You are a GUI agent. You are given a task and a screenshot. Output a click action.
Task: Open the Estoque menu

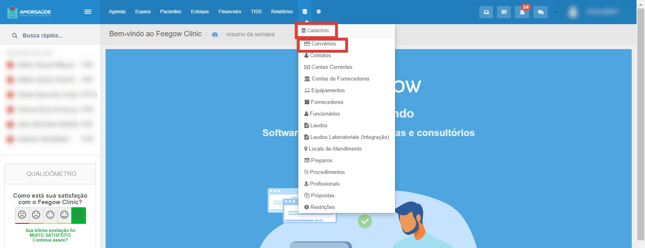pos(200,12)
